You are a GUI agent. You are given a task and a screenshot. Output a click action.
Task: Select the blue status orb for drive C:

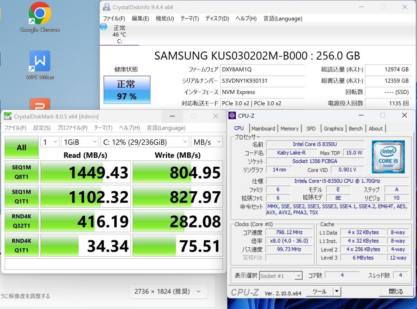point(103,27)
